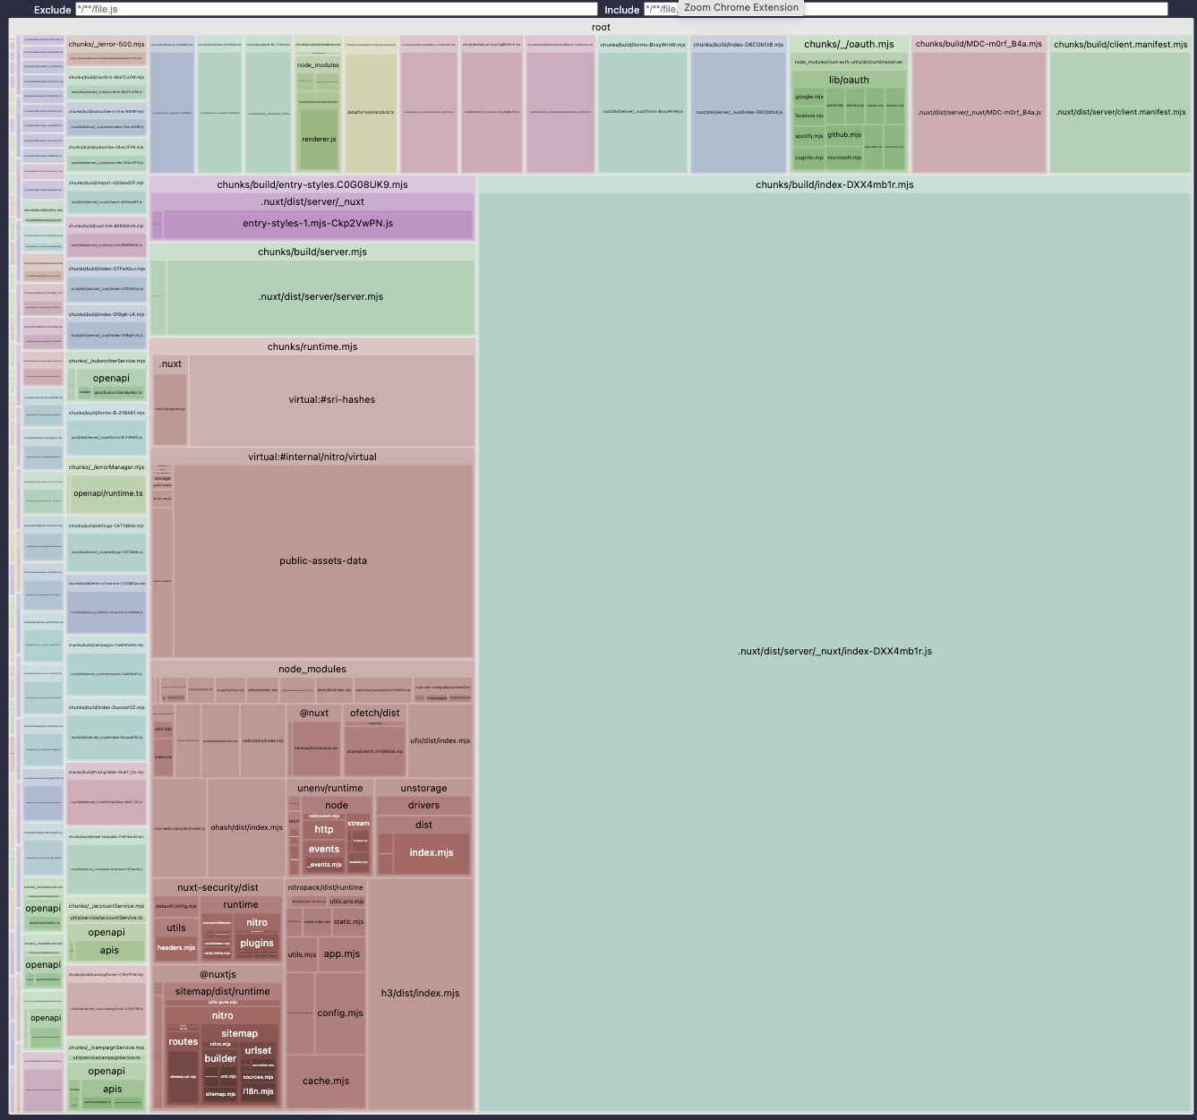
Task: Select the root header node
Action: pos(601,27)
